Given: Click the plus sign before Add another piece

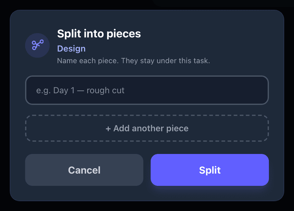Looking at the screenshot, I should (108, 129).
